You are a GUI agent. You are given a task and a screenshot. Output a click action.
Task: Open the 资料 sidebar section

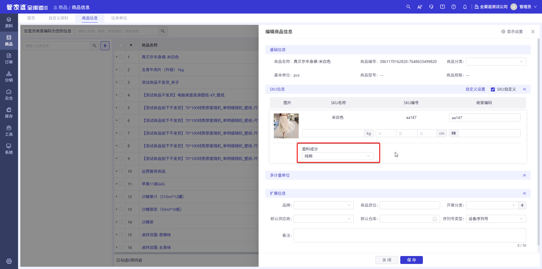pos(9,23)
